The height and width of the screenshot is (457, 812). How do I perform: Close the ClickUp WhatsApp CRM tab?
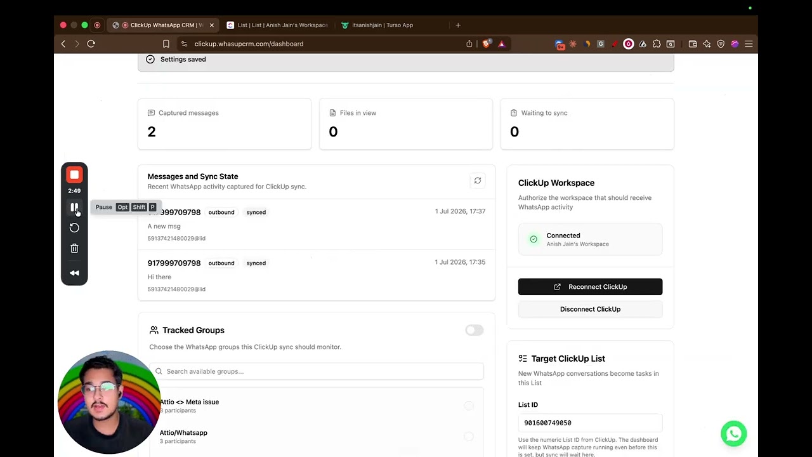tap(212, 25)
